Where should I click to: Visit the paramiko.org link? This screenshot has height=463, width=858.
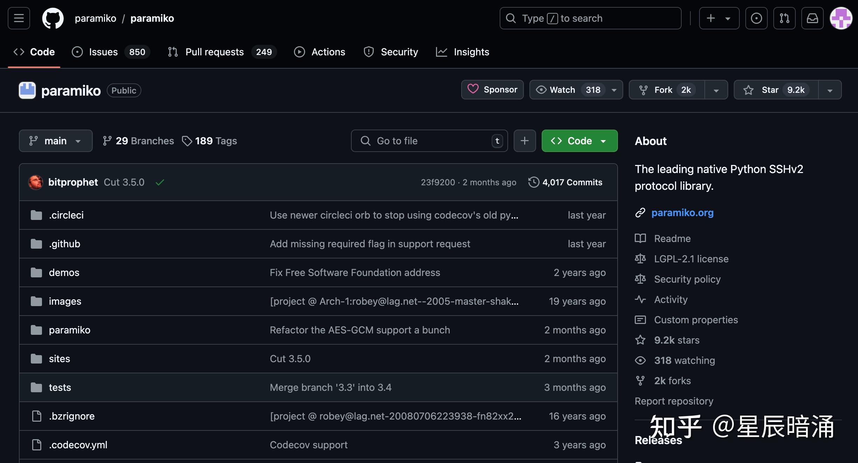click(682, 213)
